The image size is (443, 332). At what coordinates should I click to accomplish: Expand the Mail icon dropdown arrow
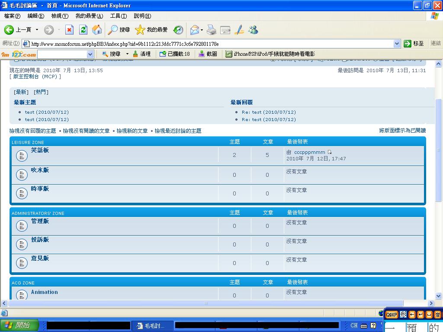(202, 30)
